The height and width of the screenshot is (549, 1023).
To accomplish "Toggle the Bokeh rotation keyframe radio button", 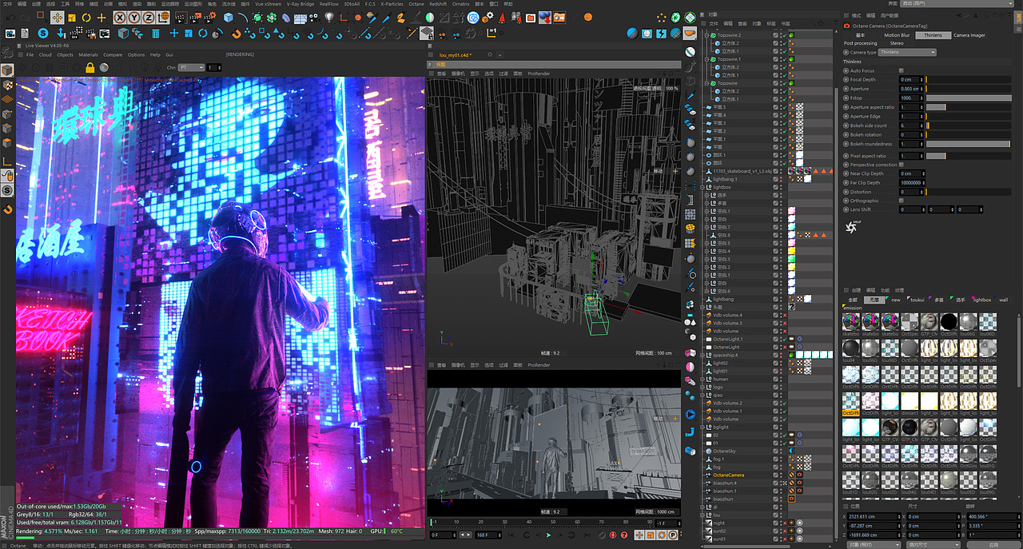I will [x=846, y=134].
